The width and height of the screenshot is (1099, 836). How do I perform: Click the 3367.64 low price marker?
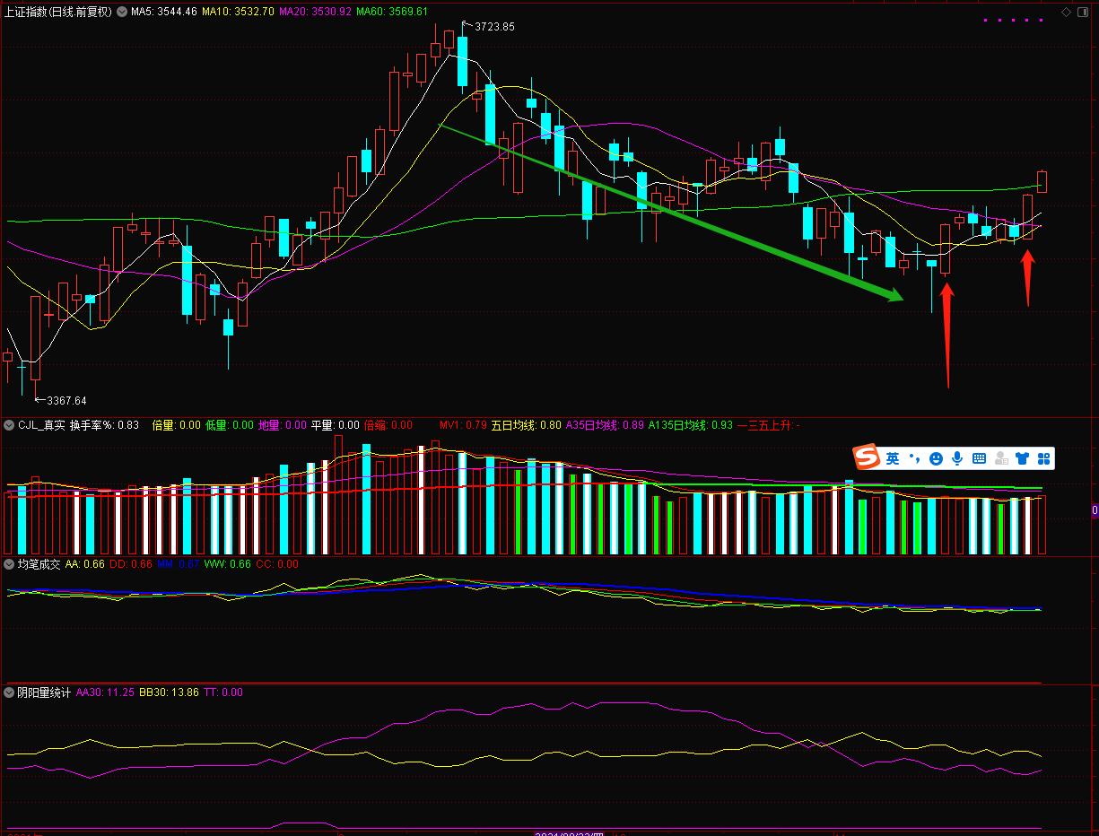click(66, 401)
